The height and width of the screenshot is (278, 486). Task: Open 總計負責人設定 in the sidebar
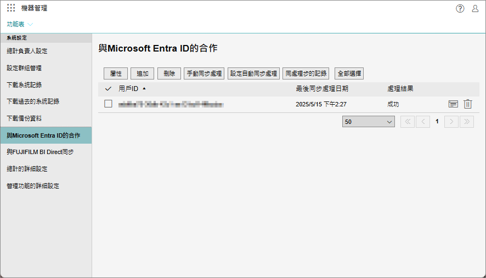27,51
